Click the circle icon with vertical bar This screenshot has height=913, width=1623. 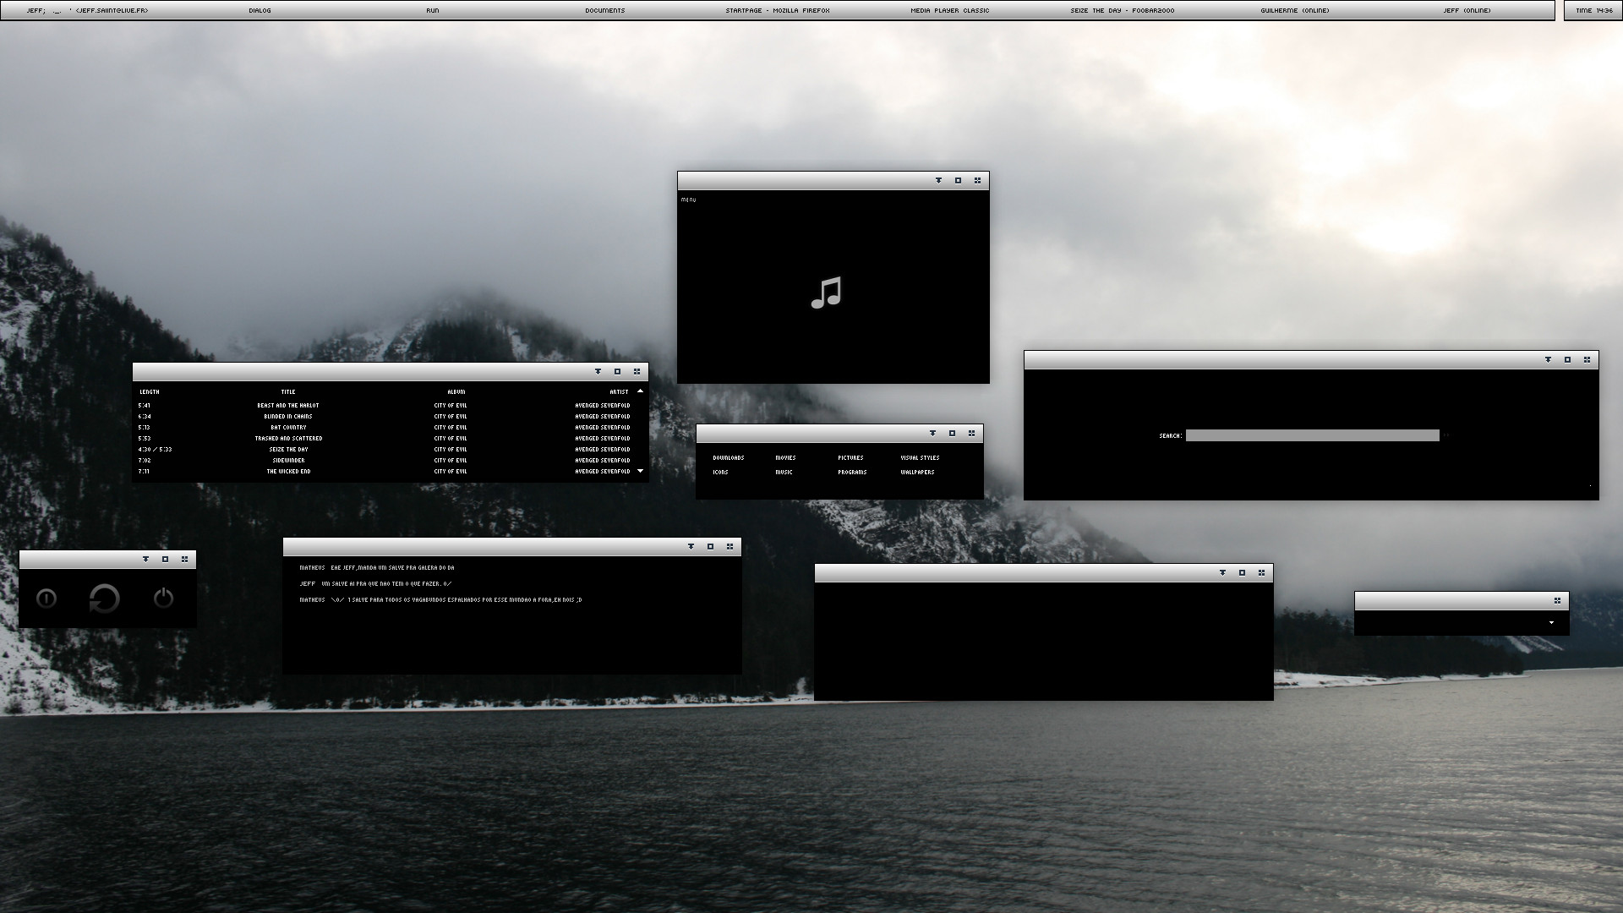[46, 599]
